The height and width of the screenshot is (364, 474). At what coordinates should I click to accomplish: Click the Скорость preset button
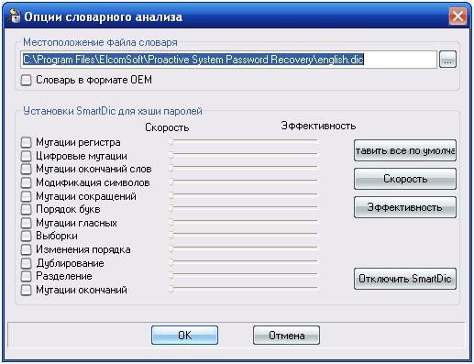pyautogui.click(x=405, y=179)
